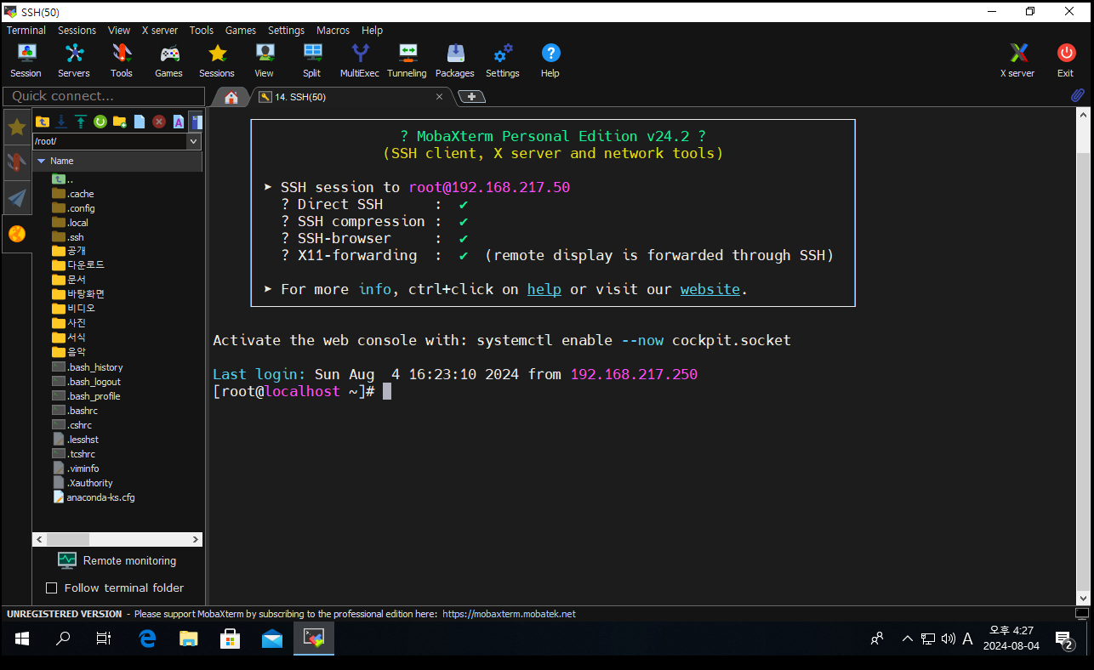The height and width of the screenshot is (670, 1094).
Task: Click the red Exit power icon
Action: click(1066, 60)
